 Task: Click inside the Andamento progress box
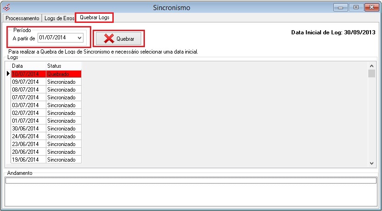190,192
